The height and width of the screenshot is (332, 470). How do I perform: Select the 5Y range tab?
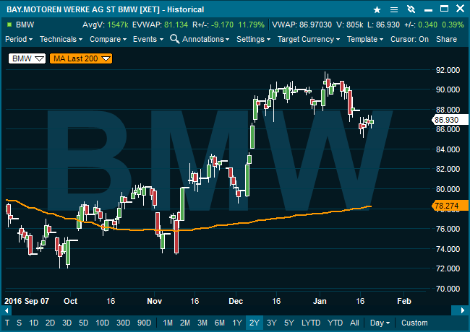click(289, 323)
